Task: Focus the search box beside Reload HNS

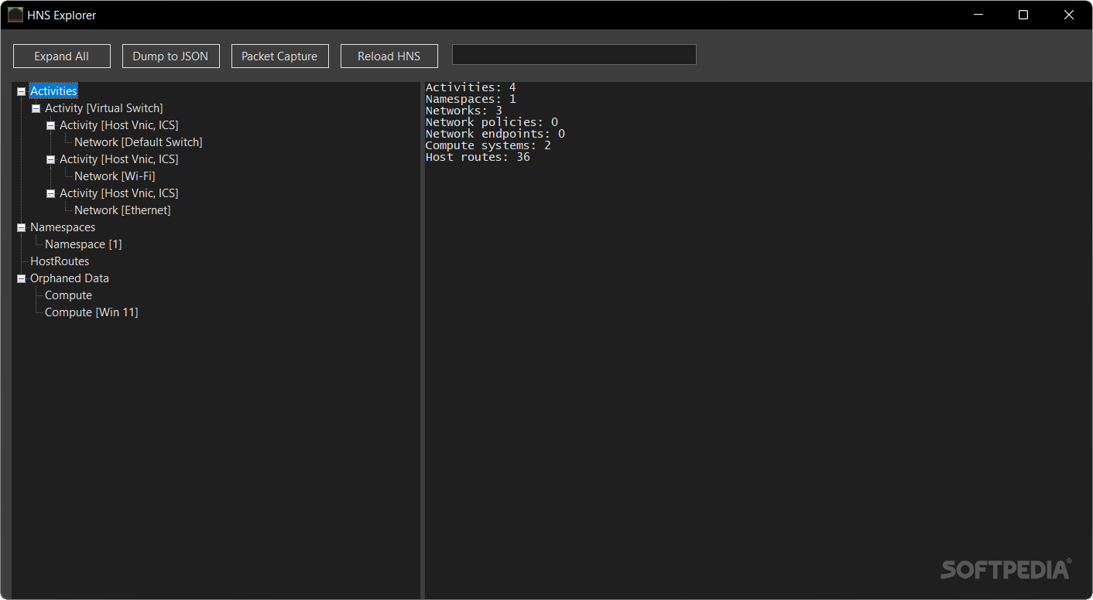Action: 574,54
